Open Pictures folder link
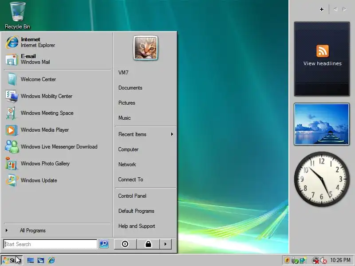Screen dimensions: 355x266 [146, 103]
